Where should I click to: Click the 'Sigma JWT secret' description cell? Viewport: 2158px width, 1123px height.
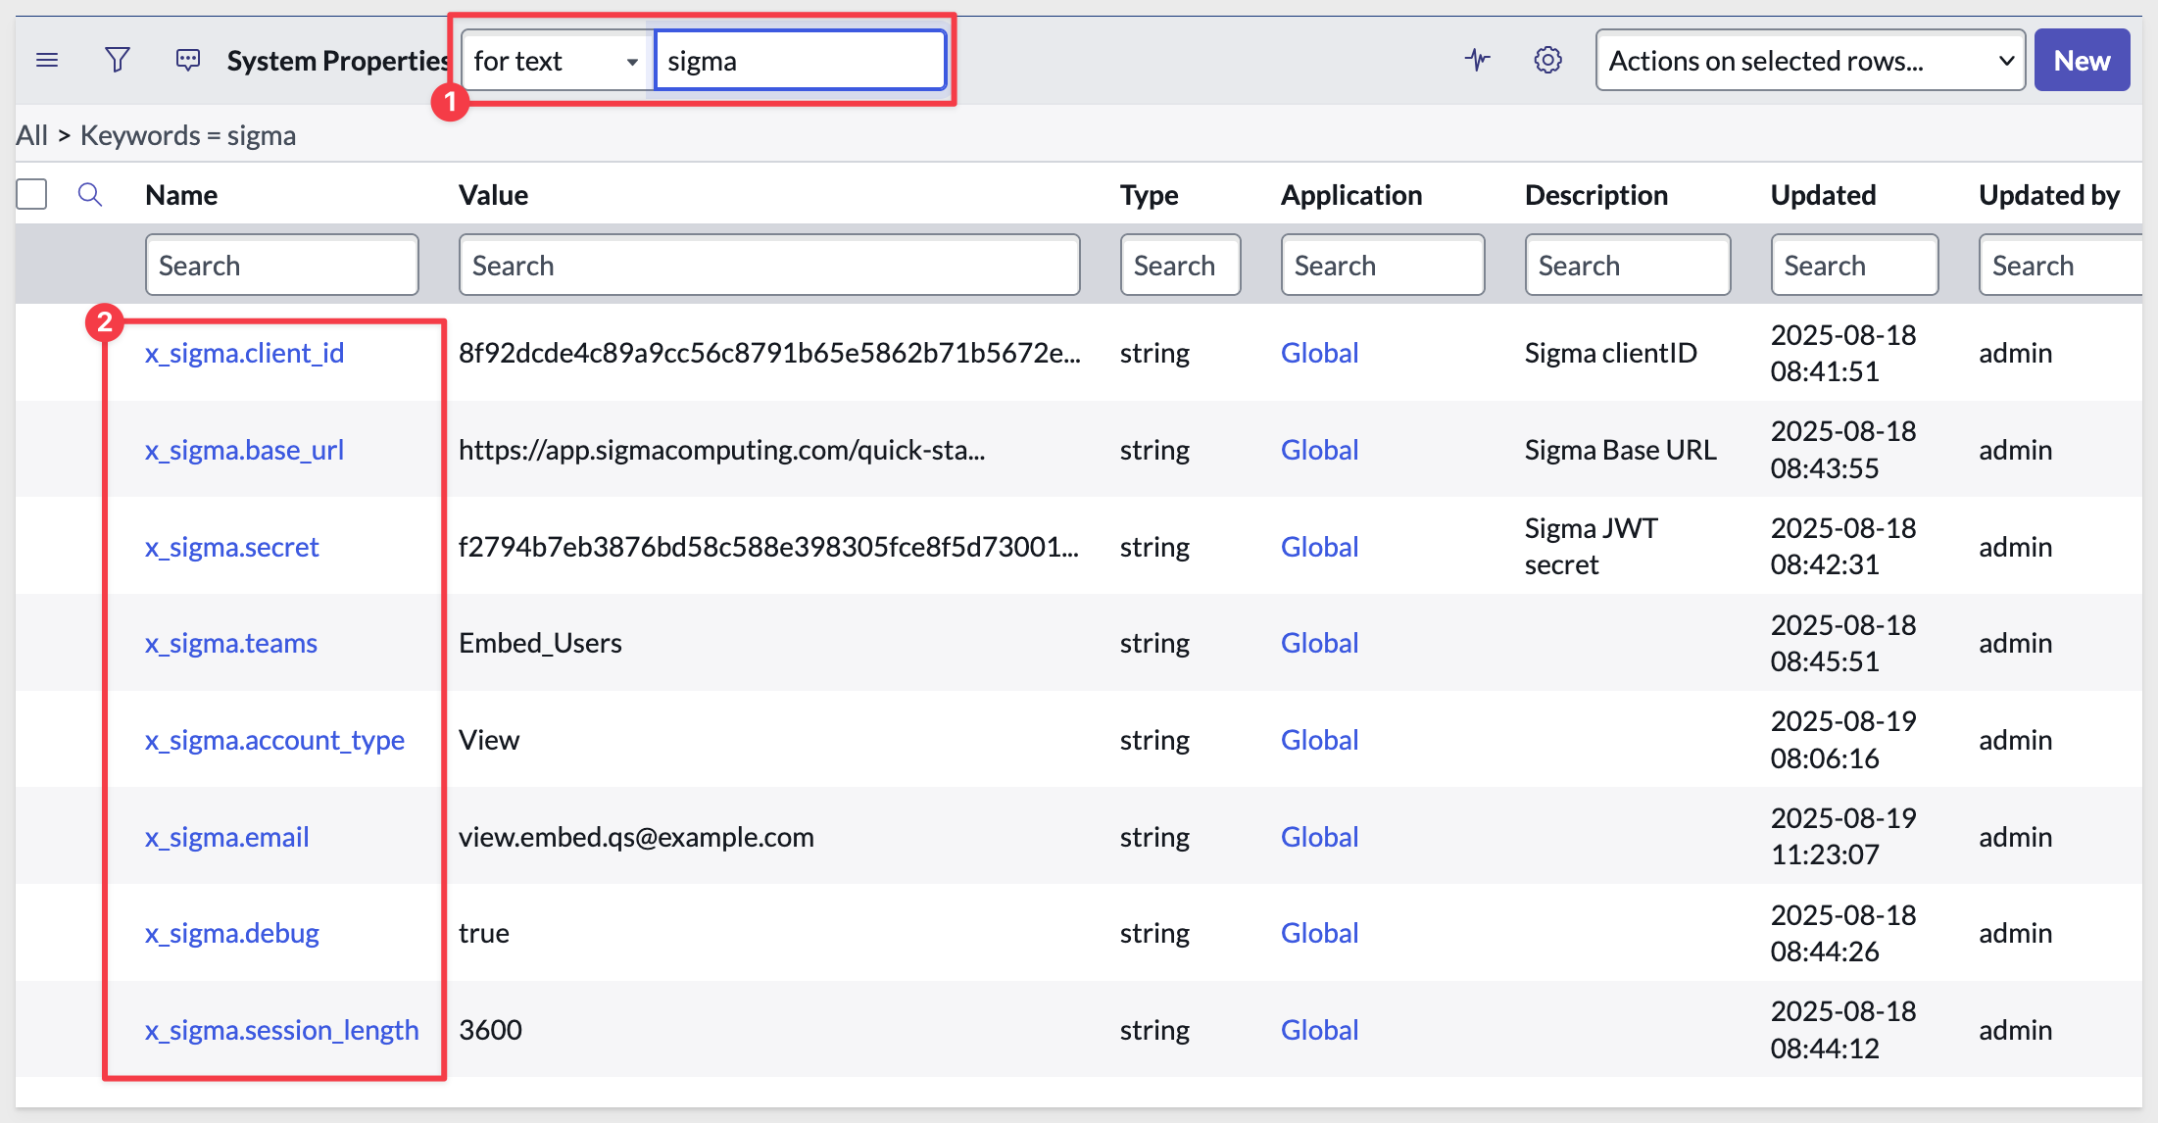pyautogui.click(x=1592, y=546)
